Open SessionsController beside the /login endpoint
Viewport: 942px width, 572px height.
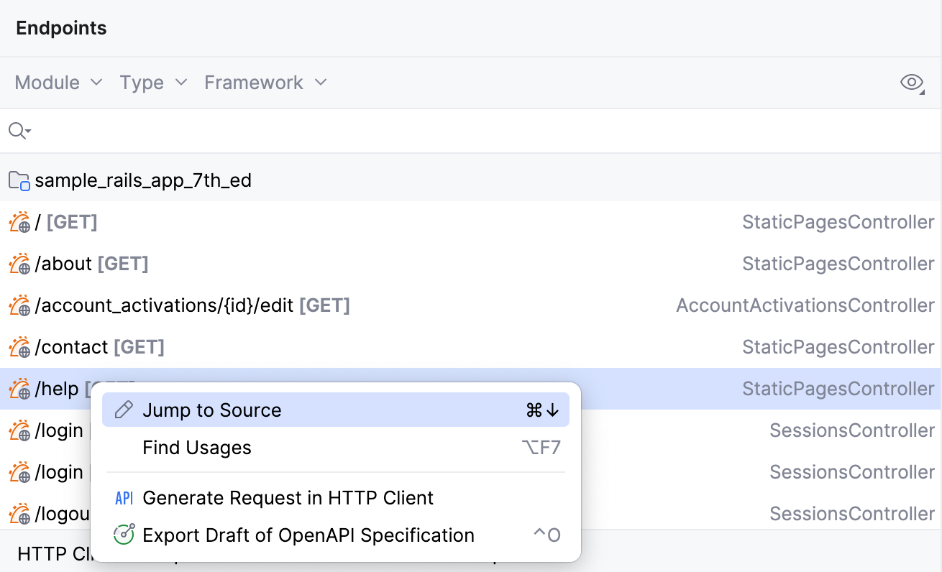point(851,430)
